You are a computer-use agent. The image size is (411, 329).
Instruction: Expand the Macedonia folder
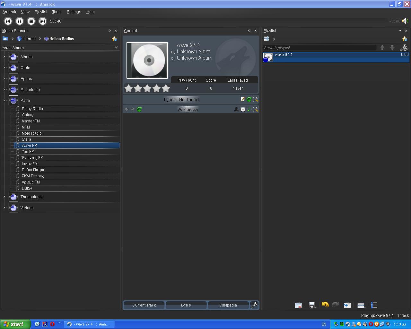click(x=4, y=90)
